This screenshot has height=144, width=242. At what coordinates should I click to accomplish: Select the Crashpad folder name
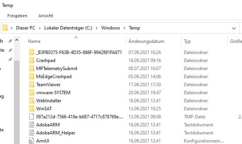click(46, 61)
